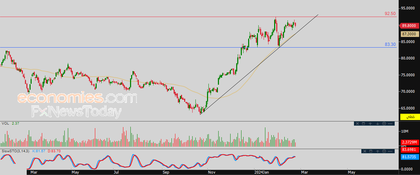Open VOL indicator settings gear
The width and height of the screenshot is (420, 175).
(384, 124)
